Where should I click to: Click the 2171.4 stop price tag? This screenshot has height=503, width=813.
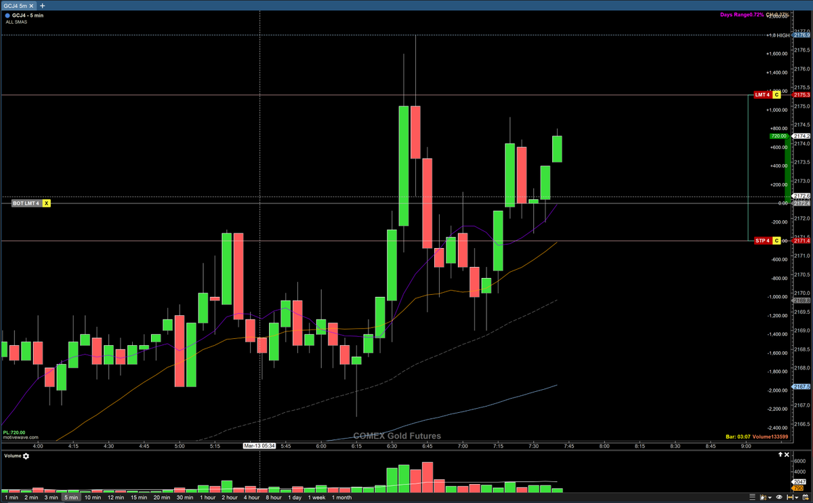(801, 241)
